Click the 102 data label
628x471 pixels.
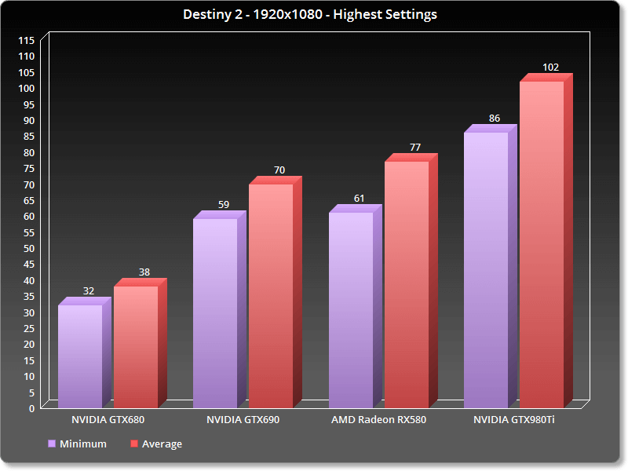tap(551, 68)
